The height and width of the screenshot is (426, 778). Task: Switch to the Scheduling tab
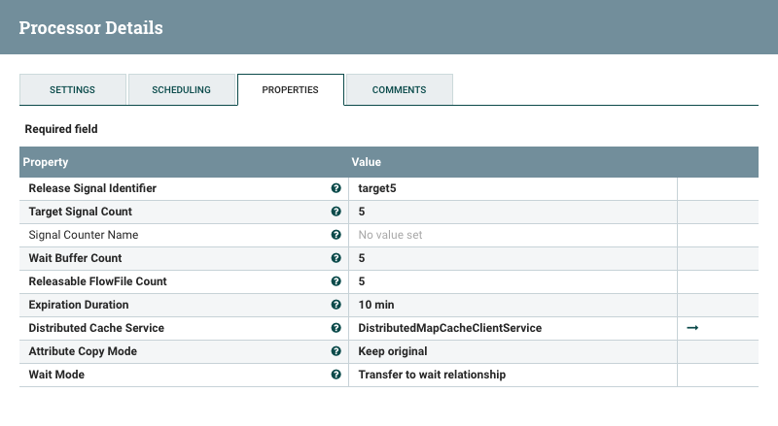(181, 89)
